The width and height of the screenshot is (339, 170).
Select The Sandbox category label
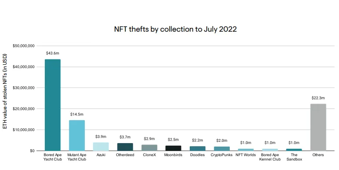click(294, 157)
